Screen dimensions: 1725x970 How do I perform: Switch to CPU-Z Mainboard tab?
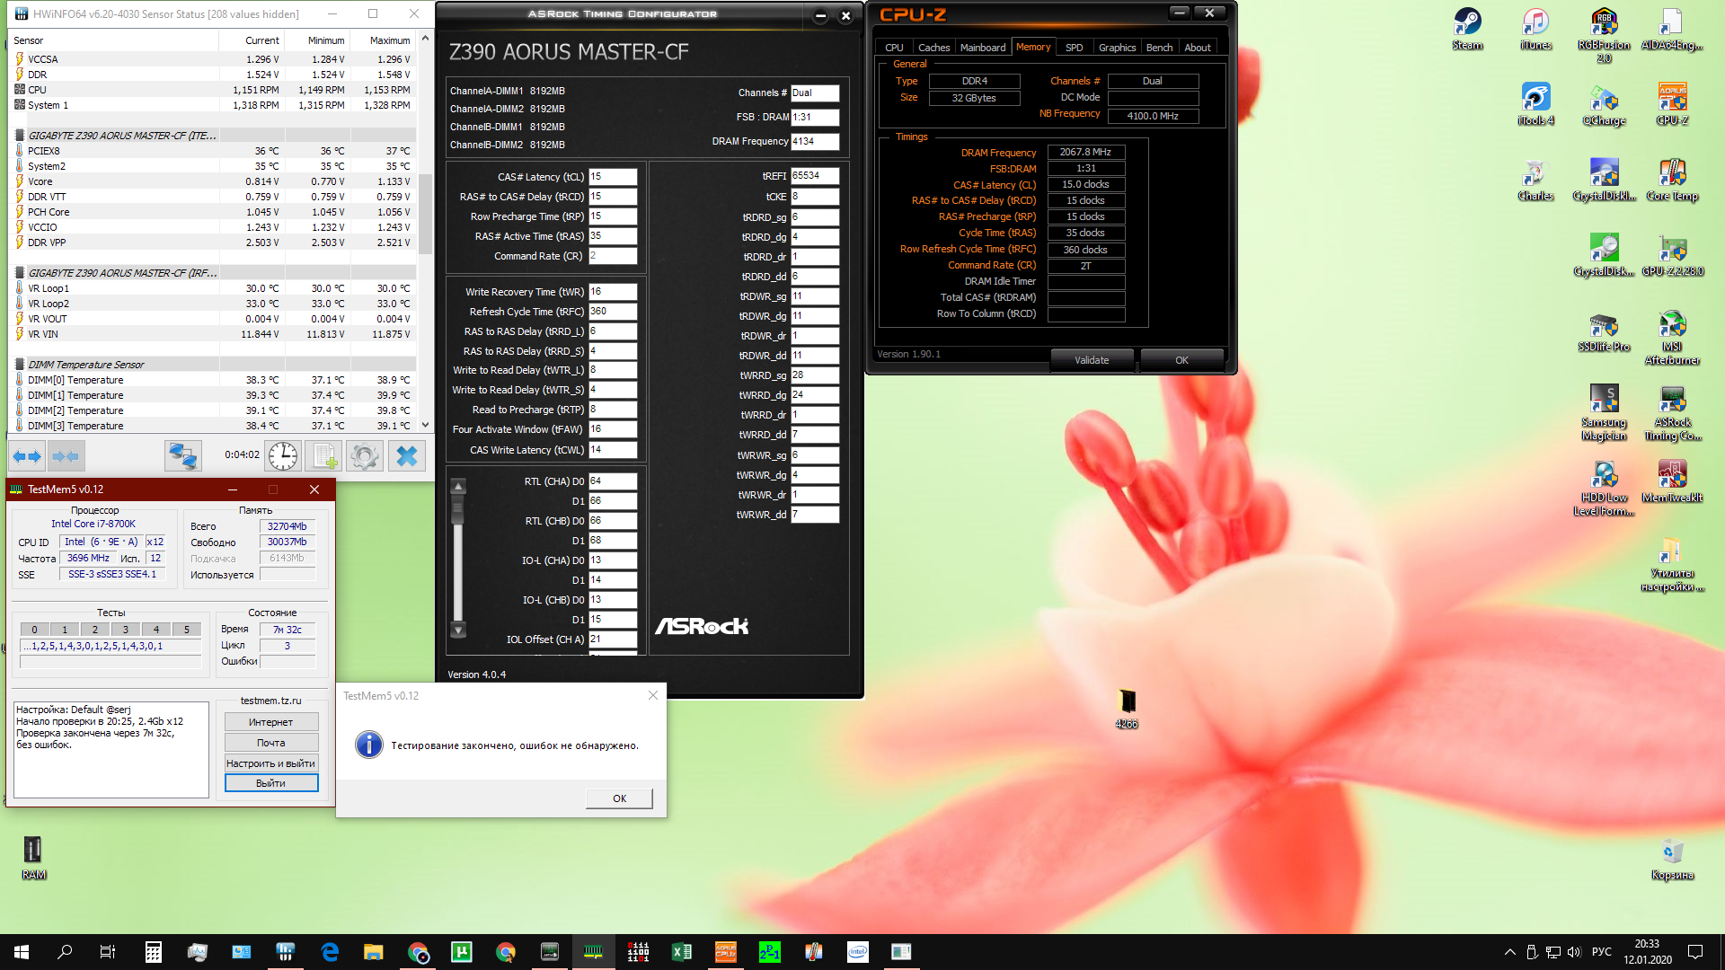coord(982,48)
